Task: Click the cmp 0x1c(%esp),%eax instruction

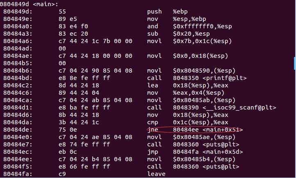Action: point(183,122)
